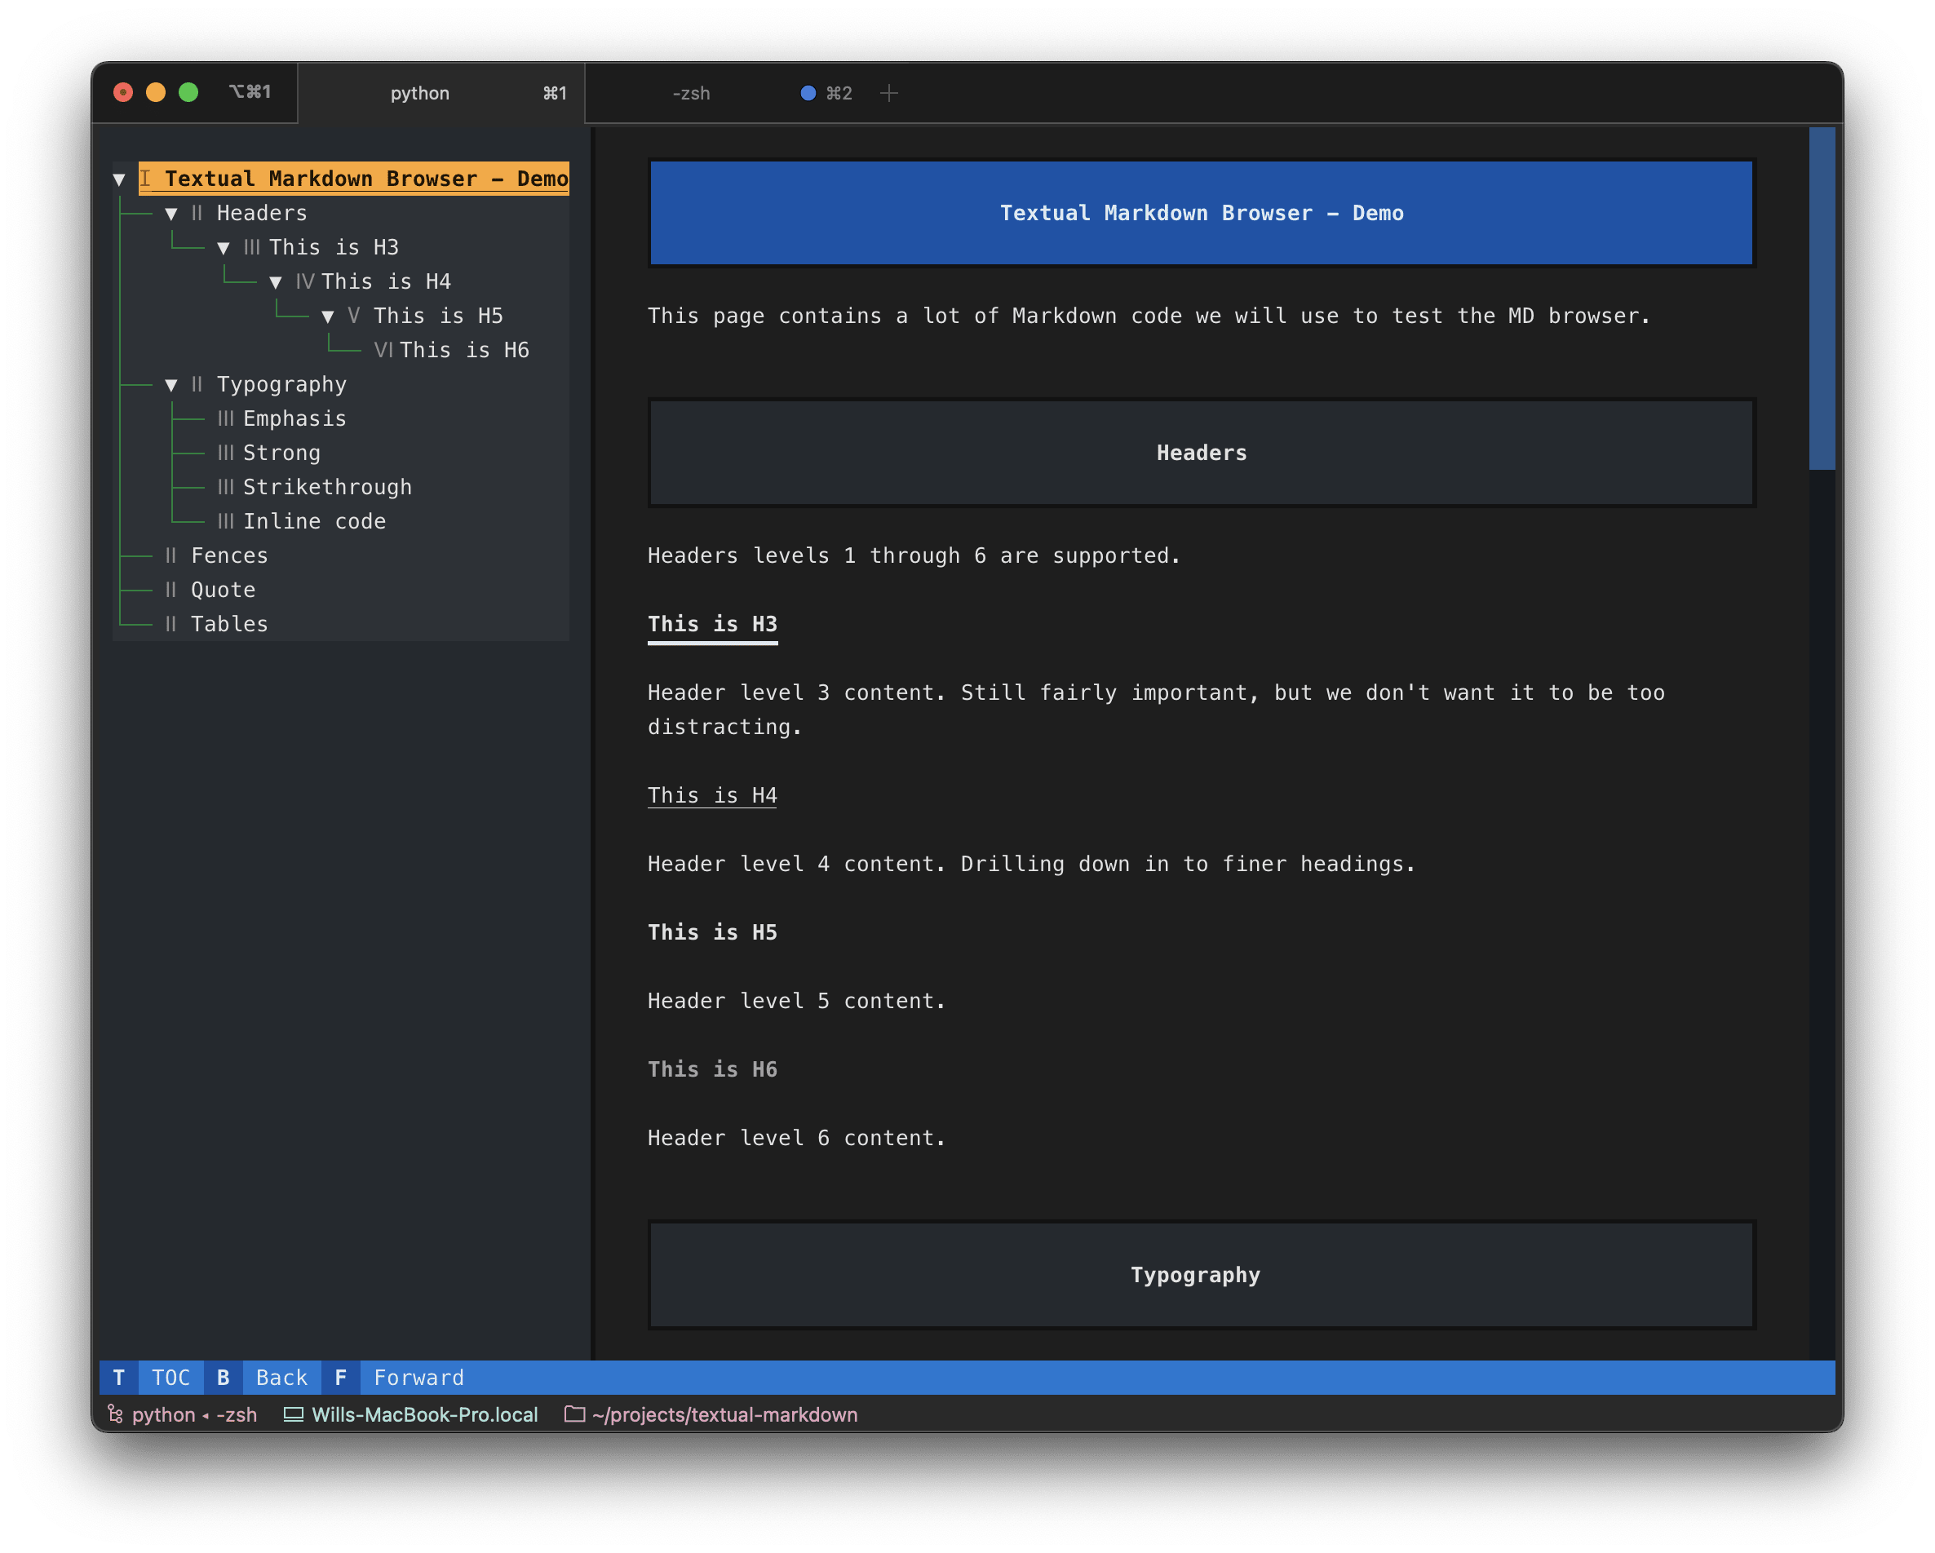Go Forward using the F footer key
1935x1553 pixels.
coord(340,1377)
